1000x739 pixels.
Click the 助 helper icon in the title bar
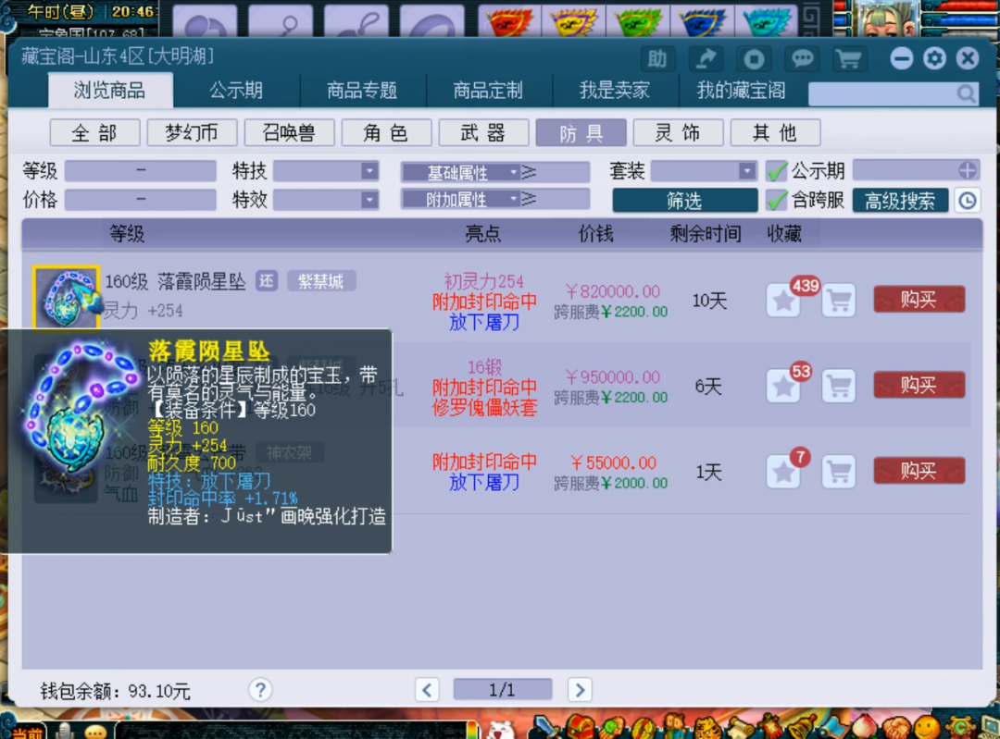click(x=656, y=59)
